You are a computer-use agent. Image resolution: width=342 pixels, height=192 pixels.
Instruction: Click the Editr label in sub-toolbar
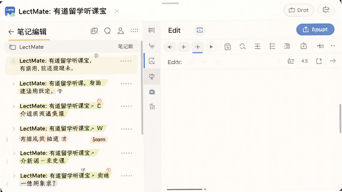(x=175, y=62)
